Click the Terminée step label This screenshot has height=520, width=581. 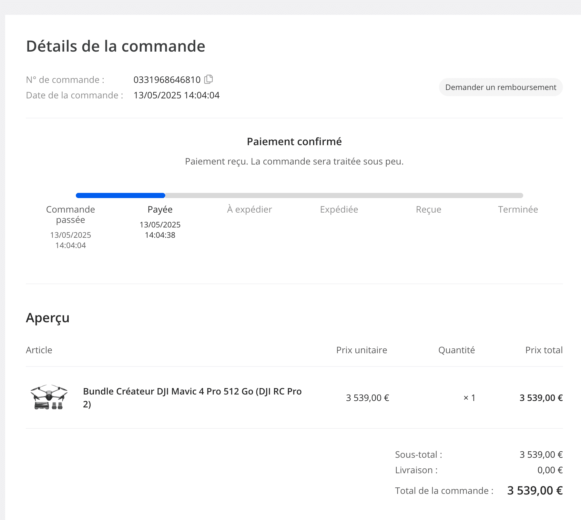518,209
